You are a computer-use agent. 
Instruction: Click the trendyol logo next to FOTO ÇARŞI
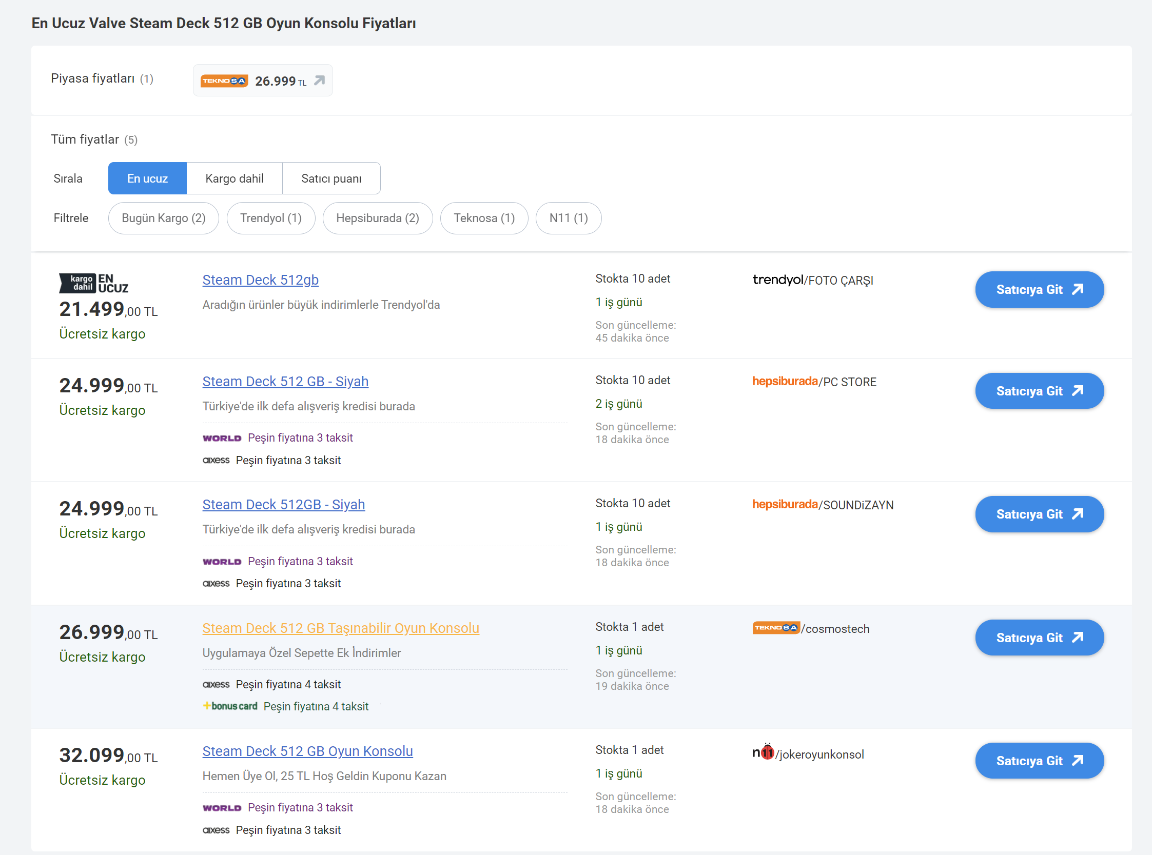click(x=778, y=280)
